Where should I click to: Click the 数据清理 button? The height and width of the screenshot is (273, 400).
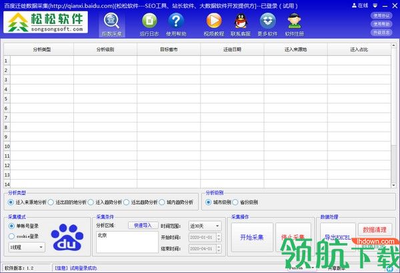click(x=375, y=230)
